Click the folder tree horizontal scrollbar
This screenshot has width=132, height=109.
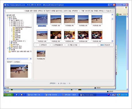[19, 58]
